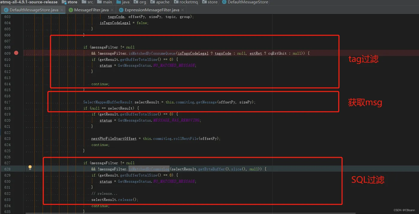Click line number 603 in the gutter

pos(7,17)
